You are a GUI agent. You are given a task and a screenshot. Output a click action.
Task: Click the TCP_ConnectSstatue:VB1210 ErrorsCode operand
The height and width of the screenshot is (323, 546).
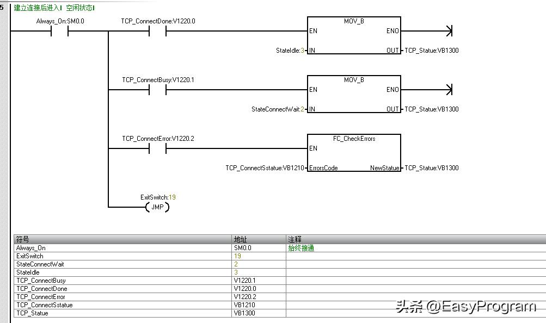coord(265,168)
